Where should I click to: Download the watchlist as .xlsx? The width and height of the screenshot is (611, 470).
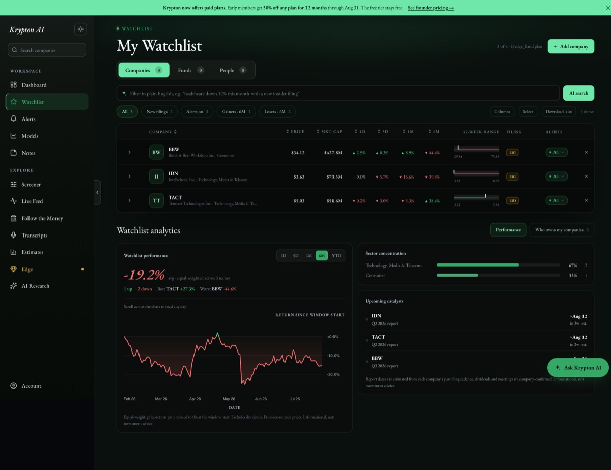(x=559, y=112)
